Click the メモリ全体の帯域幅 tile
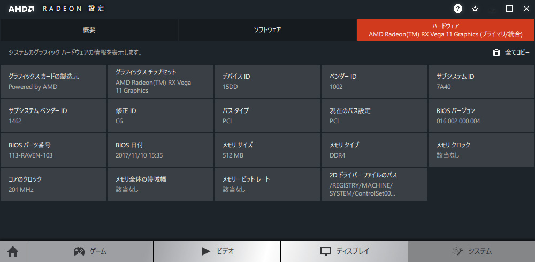The height and width of the screenshot is (262, 535). pyautogui.click(x=160, y=184)
